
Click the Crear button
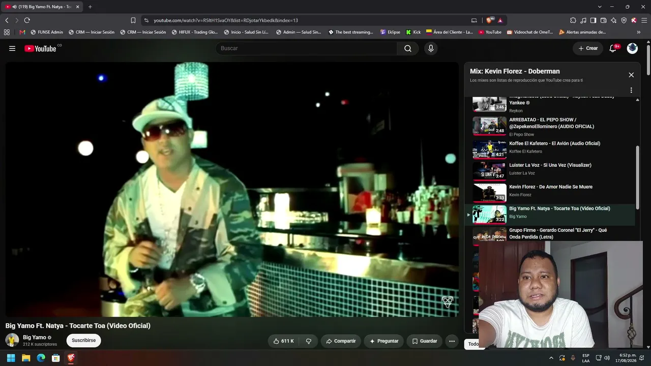pos(587,48)
